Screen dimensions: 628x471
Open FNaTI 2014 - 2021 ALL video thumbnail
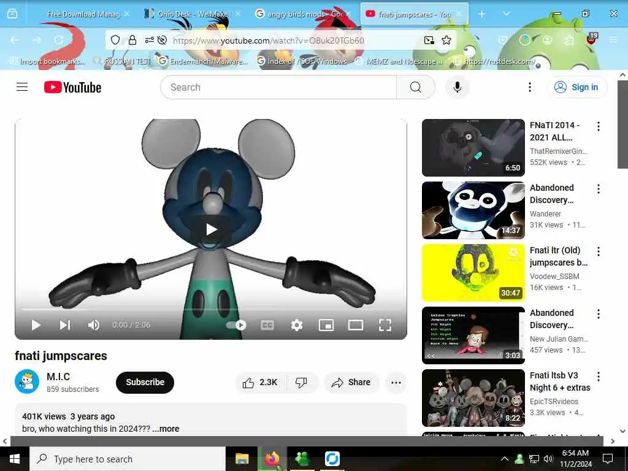pyautogui.click(x=473, y=147)
